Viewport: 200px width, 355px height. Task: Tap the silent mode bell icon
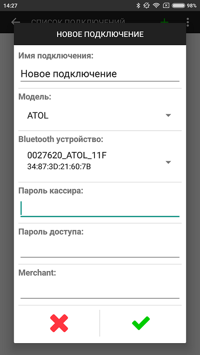point(147,5)
